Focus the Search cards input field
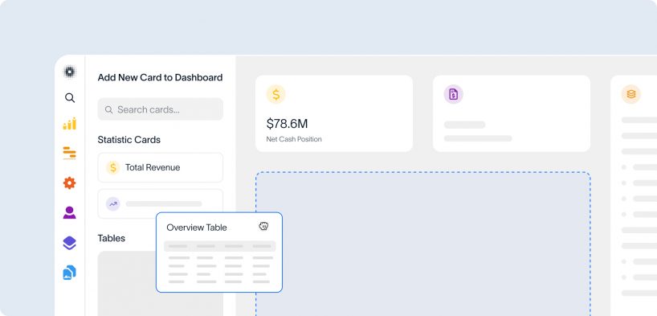 point(161,109)
